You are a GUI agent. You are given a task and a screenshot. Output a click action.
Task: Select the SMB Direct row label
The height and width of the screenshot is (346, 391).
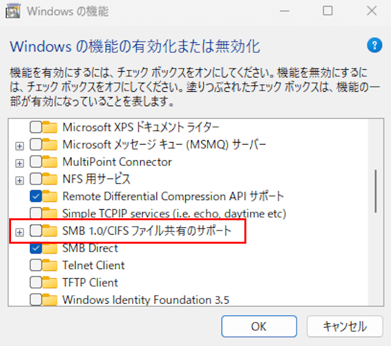click(x=90, y=248)
